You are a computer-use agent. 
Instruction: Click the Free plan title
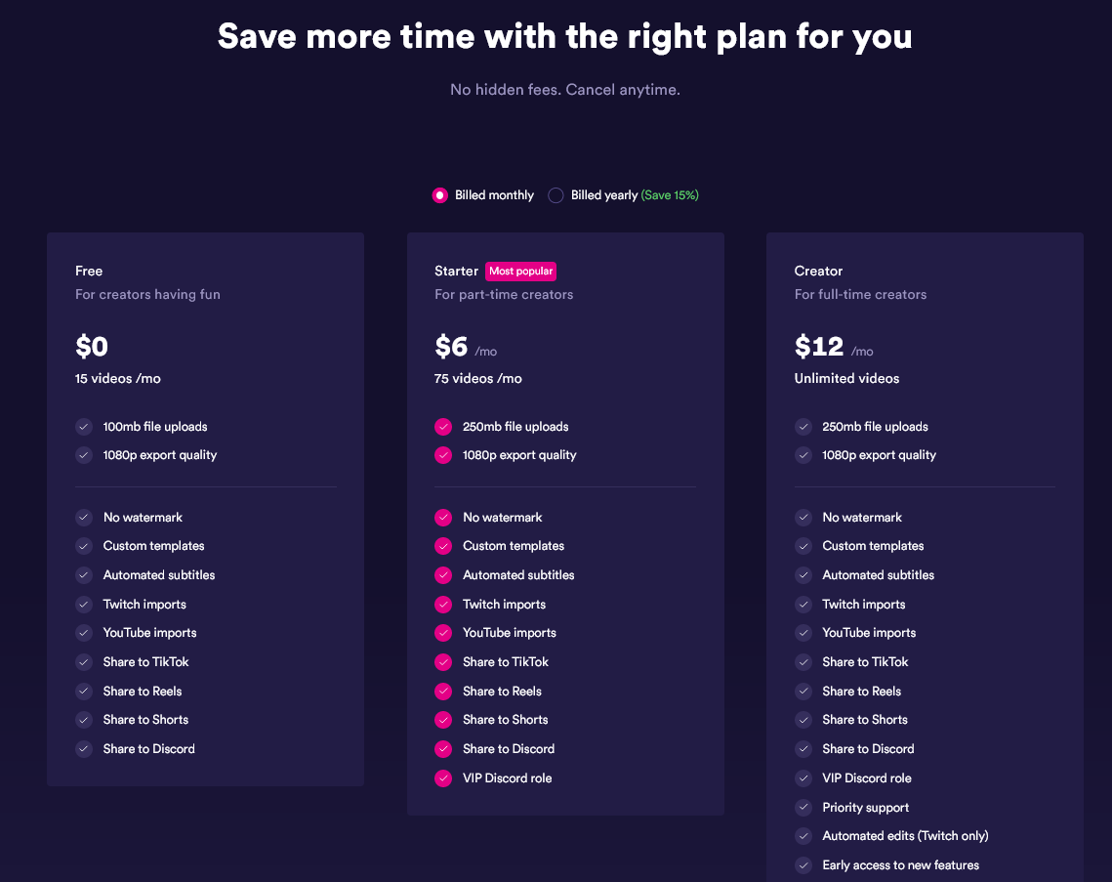click(89, 271)
